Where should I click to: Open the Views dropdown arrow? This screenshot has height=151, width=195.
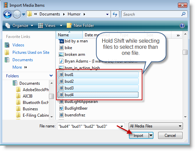(x=61, y=26)
